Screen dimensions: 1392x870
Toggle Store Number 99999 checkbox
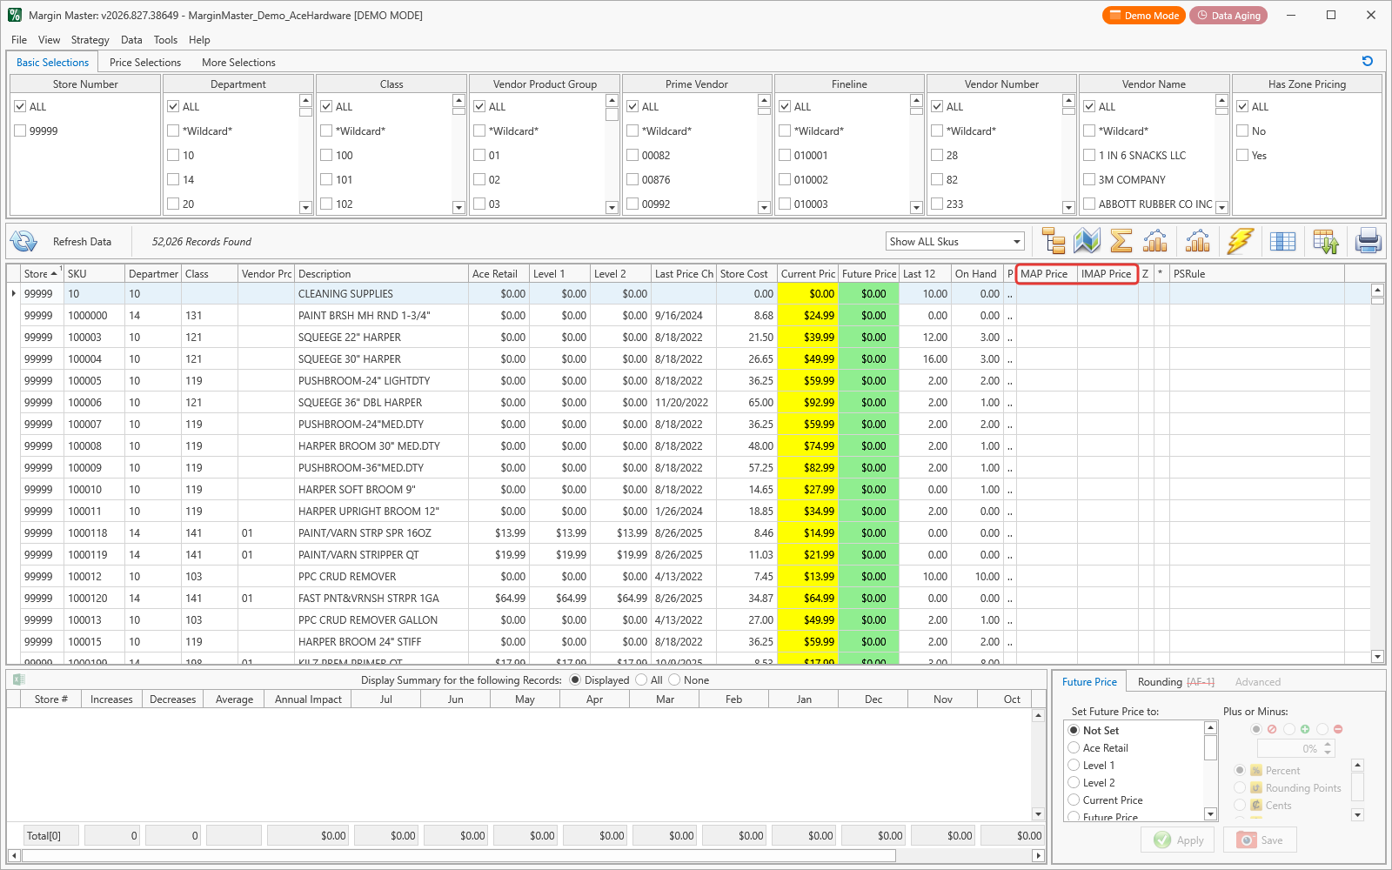click(20, 130)
